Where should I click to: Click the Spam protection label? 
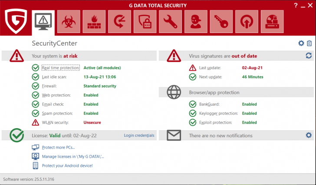coord(57,113)
